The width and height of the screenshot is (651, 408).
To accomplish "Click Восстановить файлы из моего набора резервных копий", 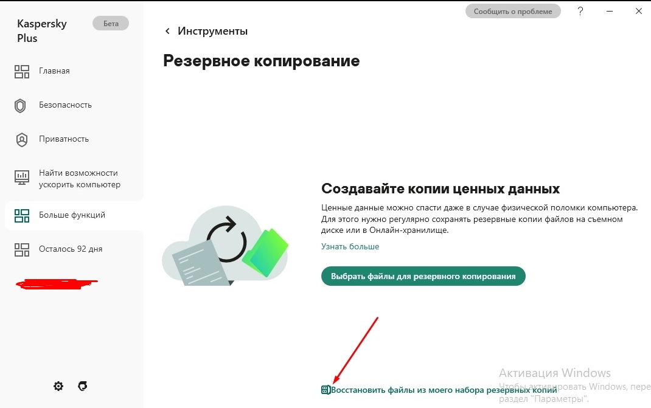I will pos(439,390).
